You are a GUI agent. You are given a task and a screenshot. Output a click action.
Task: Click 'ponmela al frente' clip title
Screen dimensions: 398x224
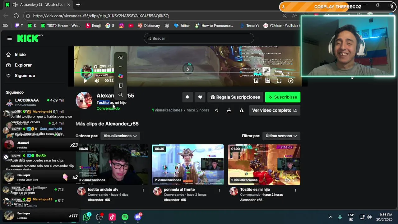179,189
